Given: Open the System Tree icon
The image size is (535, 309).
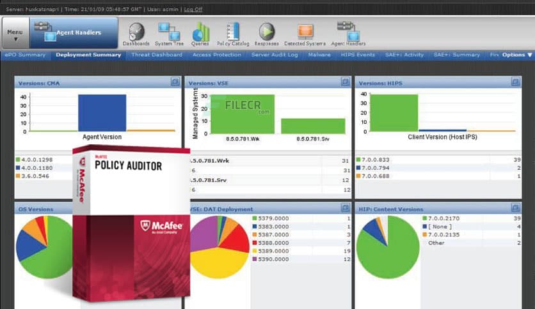Looking at the screenshot, I should pos(169,34).
